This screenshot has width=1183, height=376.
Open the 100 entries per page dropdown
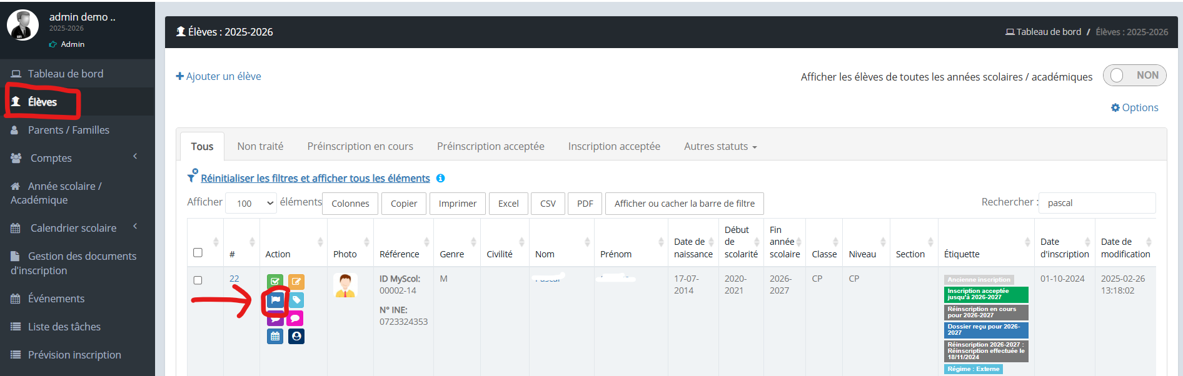click(x=251, y=203)
